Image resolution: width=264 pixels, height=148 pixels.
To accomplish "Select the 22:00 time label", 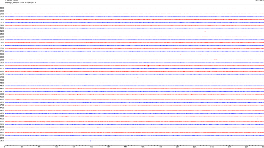I will pos(2,133).
